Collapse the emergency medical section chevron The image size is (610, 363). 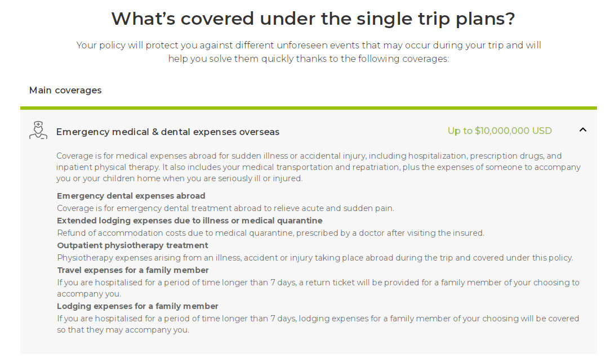point(583,130)
